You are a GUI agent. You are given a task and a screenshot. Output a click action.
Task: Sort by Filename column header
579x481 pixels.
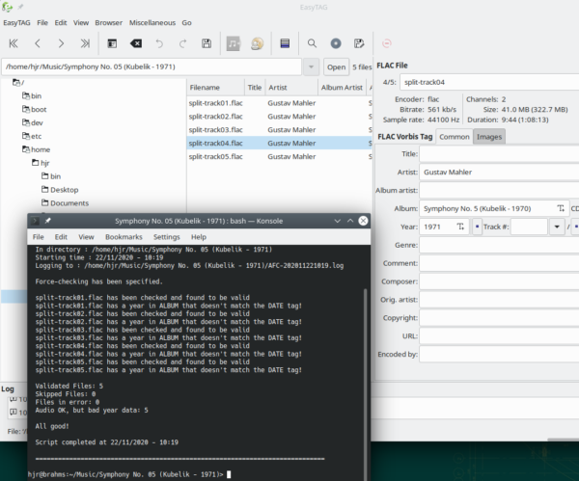pos(215,88)
